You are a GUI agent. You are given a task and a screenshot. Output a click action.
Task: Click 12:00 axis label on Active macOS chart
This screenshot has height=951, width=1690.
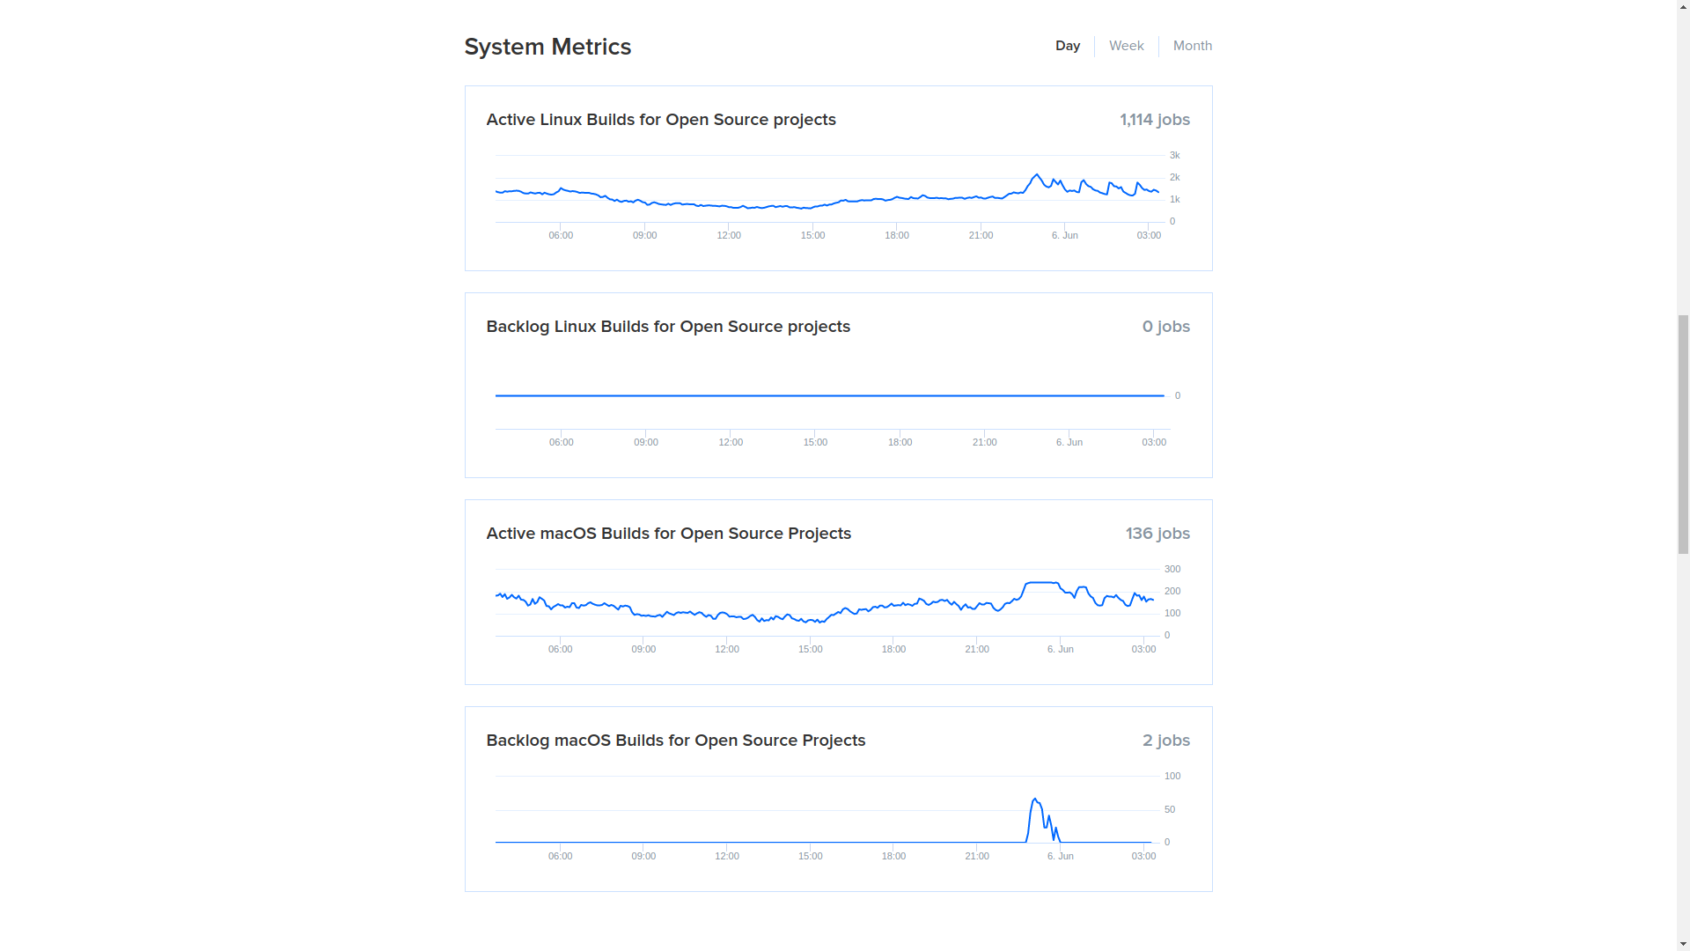tap(726, 649)
